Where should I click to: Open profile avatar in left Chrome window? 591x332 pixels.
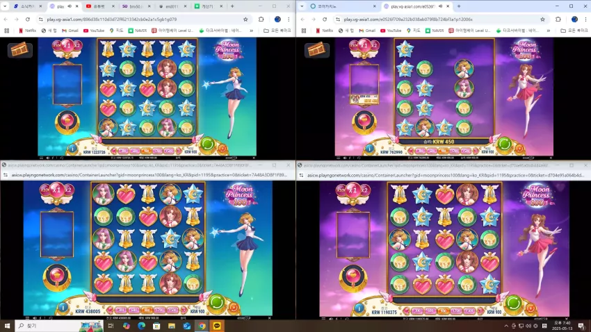click(x=277, y=19)
